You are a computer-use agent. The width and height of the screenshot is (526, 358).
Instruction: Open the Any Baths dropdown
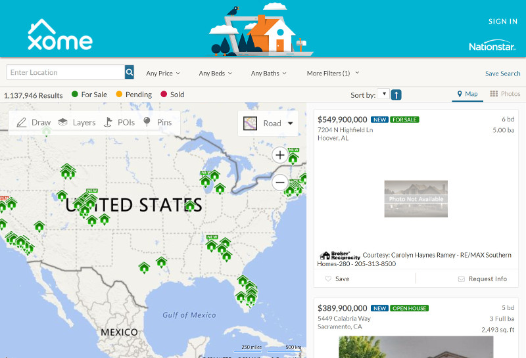tap(269, 73)
